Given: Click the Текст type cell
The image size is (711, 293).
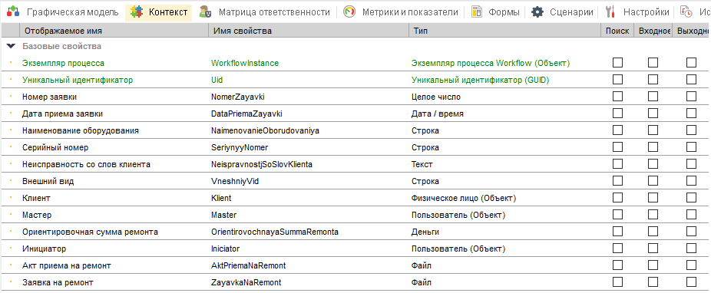Looking at the screenshot, I should [422, 164].
